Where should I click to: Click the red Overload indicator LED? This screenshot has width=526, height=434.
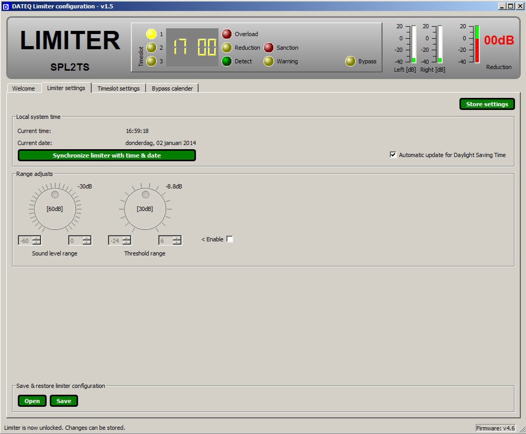tap(227, 34)
